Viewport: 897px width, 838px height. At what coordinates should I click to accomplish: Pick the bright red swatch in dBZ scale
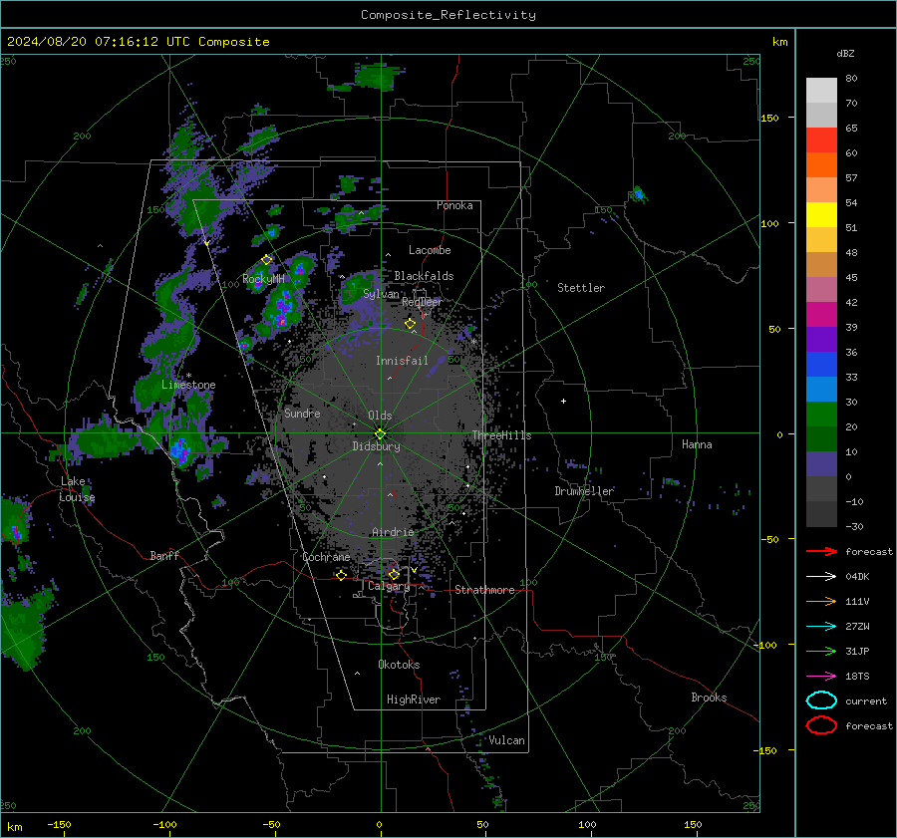[x=821, y=140]
